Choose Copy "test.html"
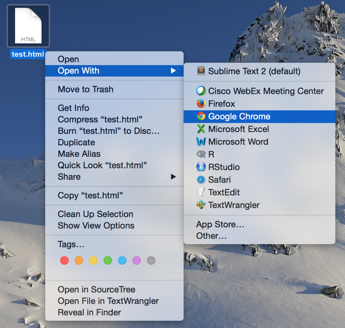The image size is (345, 328). 114,195
